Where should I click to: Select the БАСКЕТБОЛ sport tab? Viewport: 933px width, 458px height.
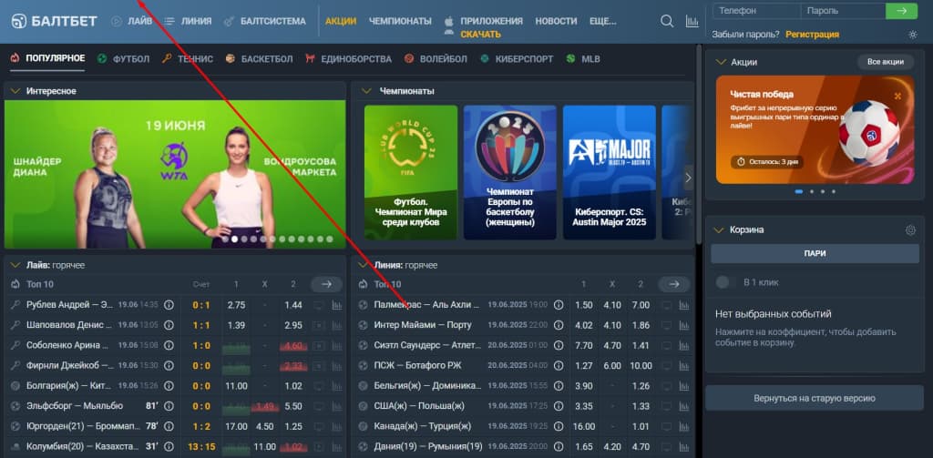[x=260, y=59]
